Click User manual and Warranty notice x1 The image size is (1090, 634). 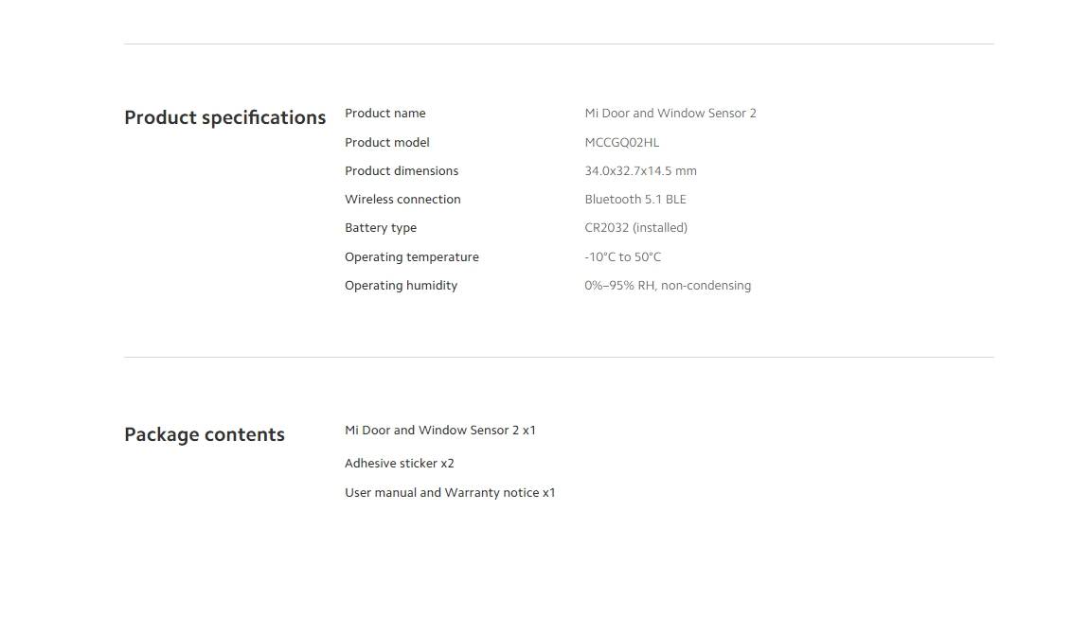point(450,492)
